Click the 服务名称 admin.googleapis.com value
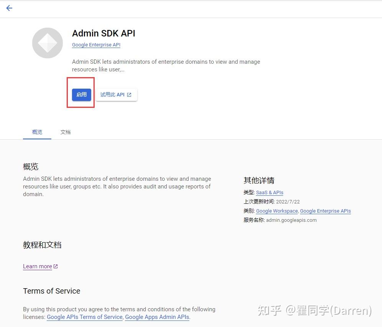Screen dimensions: 382x327 click(290, 220)
